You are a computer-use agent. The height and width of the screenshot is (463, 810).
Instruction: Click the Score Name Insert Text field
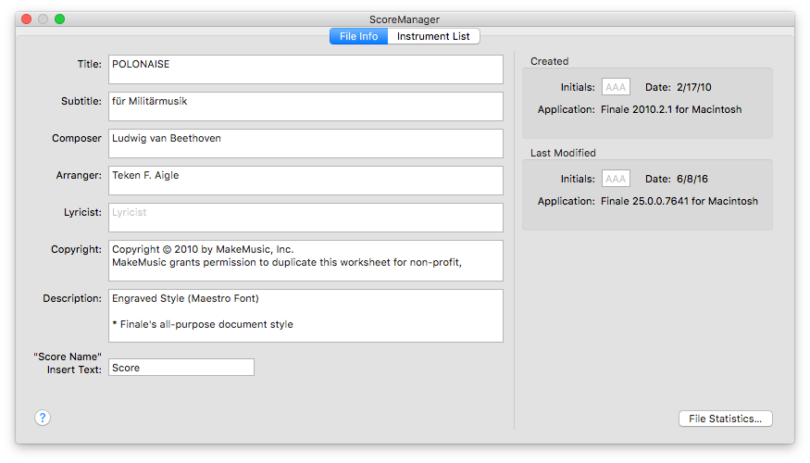click(181, 368)
